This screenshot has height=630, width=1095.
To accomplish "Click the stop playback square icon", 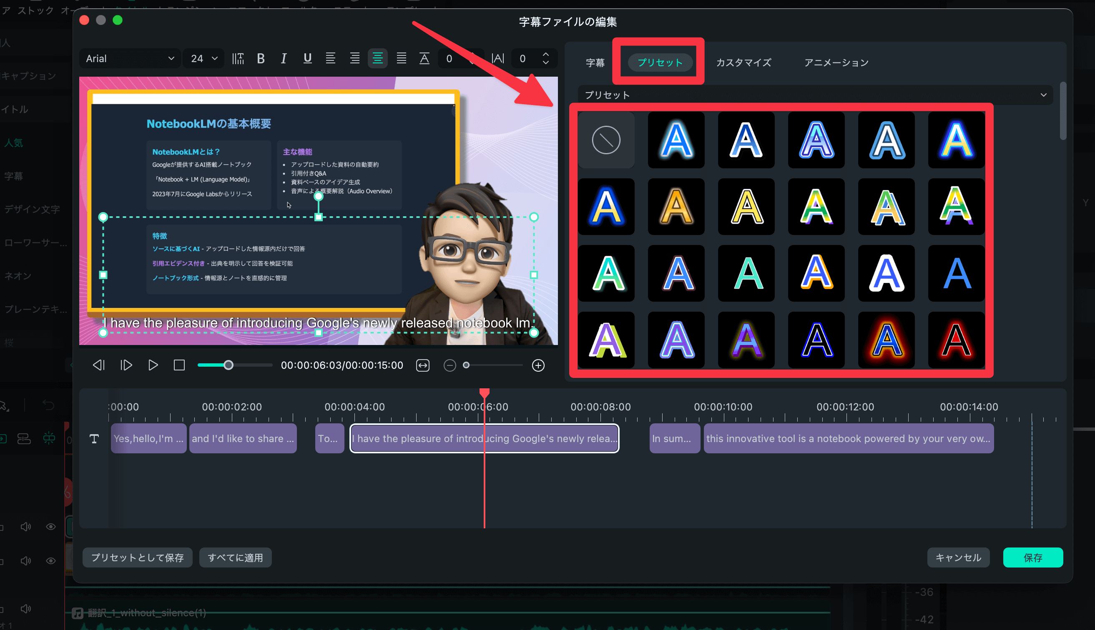I will (179, 365).
